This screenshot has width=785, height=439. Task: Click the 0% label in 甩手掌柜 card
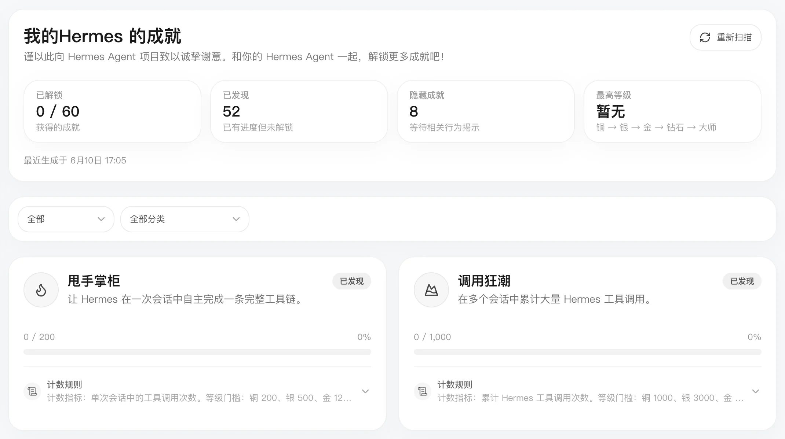click(364, 337)
